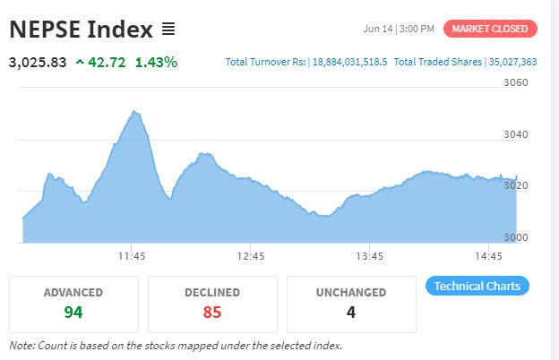Click the Market Closed status badge

[x=490, y=29]
